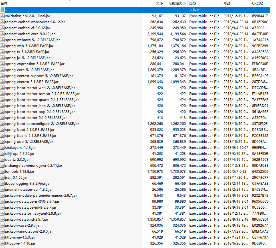Click file jackson-module-parameter-names-2.9.7.jar
276x248 pixels.
[x=41, y=196]
